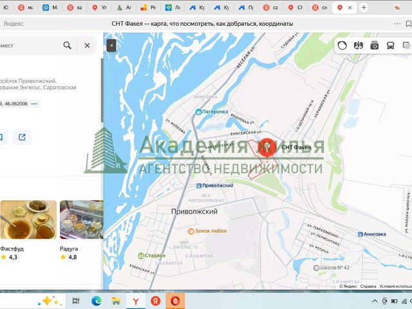Clear the search field with X

point(88,46)
